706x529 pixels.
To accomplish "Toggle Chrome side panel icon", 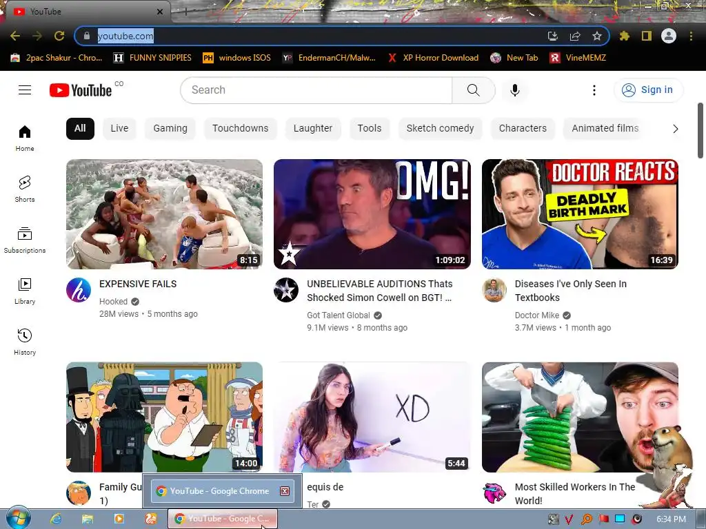I will (647, 36).
